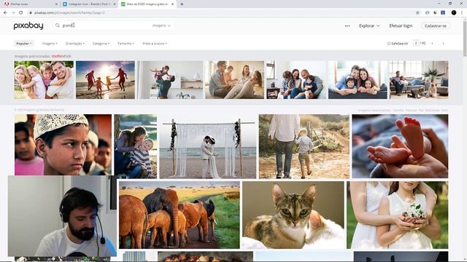This screenshot has height=262, width=467.
Task: Open the Orientação filter dropdown
Action: [74, 44]
